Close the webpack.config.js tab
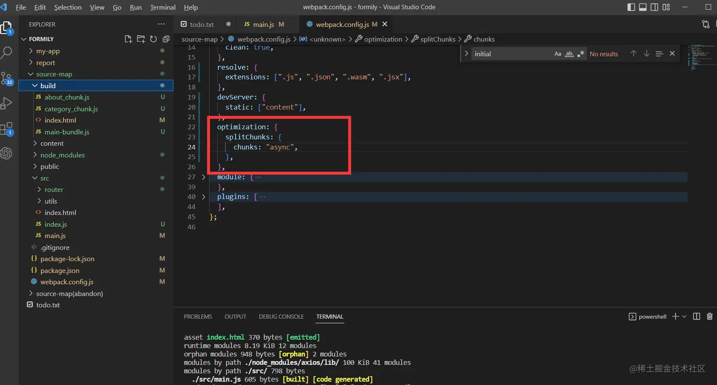The image size is (717, 385). (x=385, y=24)
